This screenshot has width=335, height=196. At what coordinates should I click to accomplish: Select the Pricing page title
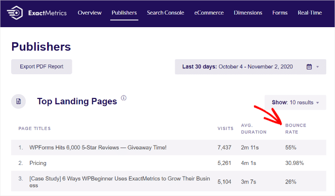pyautogui.click(x=38, y=163)
